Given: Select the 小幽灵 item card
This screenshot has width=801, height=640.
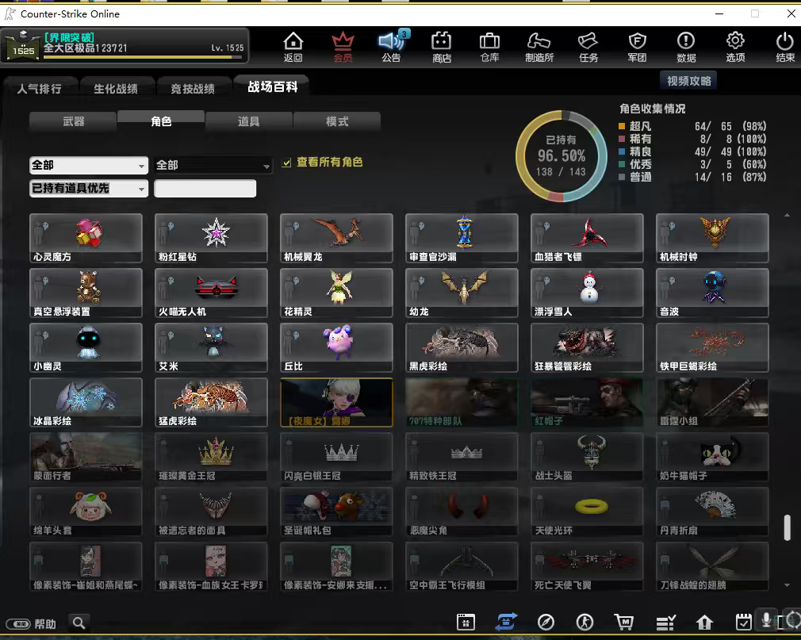Looking at the screenshot, I should 86,347.
